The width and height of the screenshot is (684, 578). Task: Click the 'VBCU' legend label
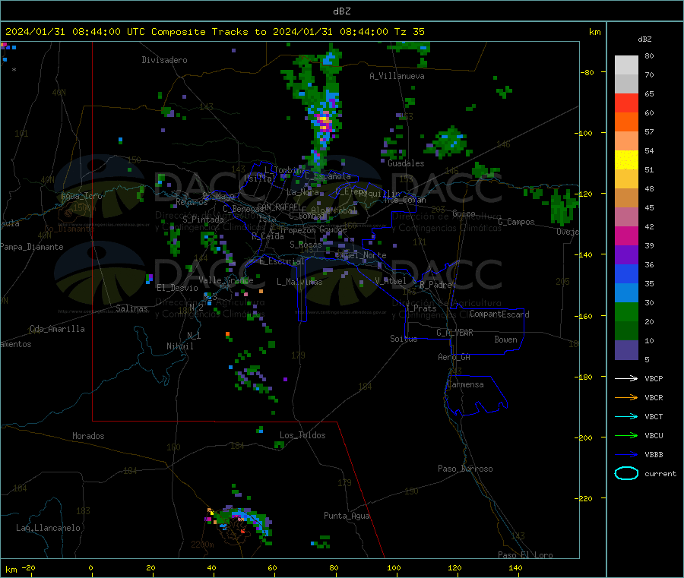click(x=654, y=435)
